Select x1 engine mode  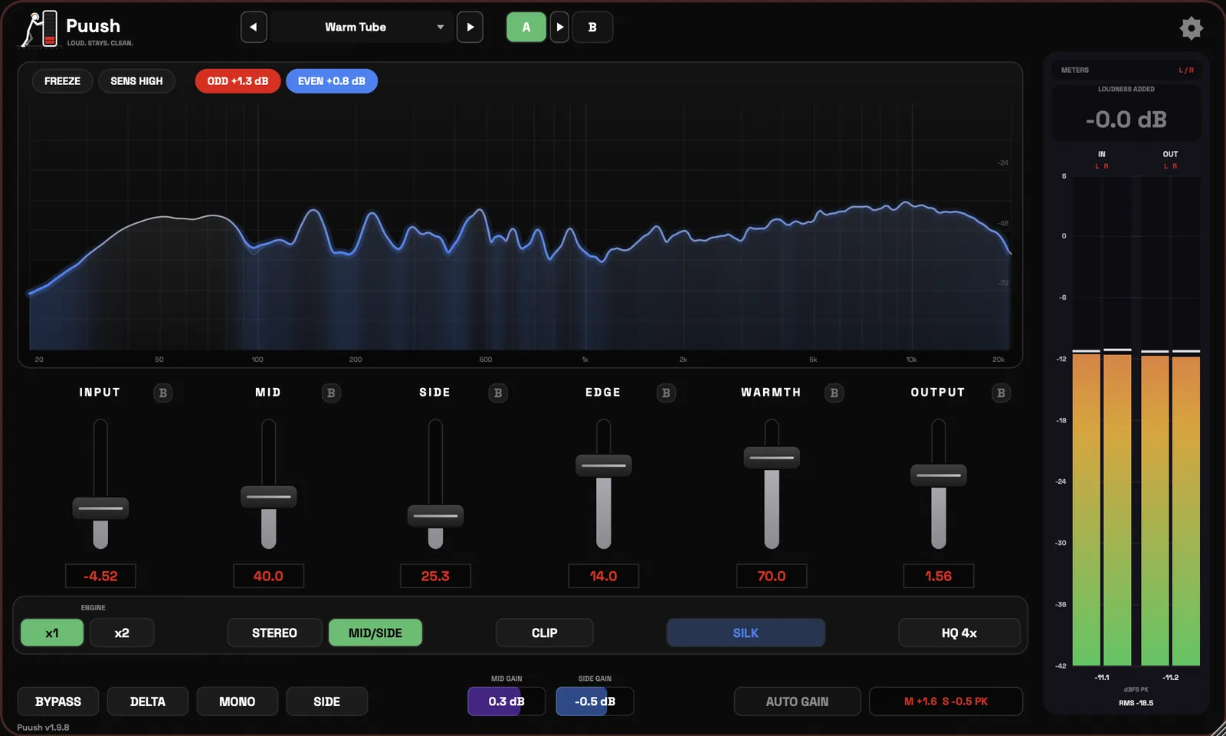(x=52, y=632)
